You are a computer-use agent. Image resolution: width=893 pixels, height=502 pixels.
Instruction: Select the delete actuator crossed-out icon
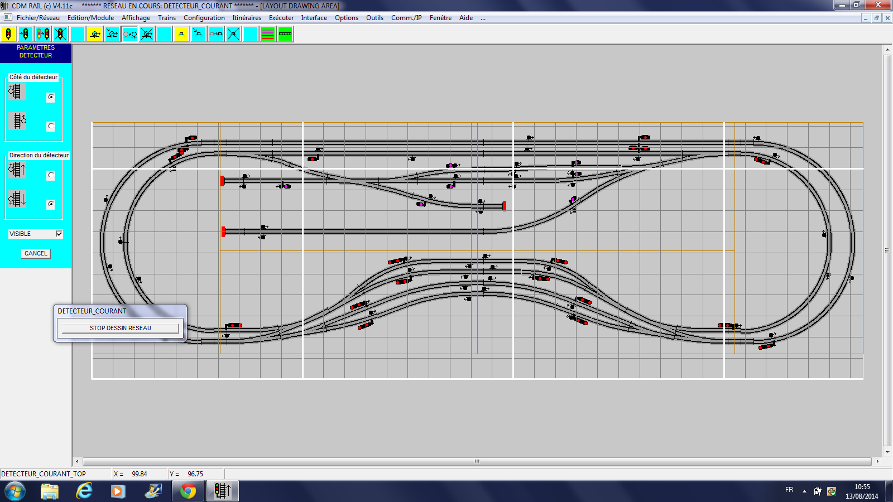233,34
